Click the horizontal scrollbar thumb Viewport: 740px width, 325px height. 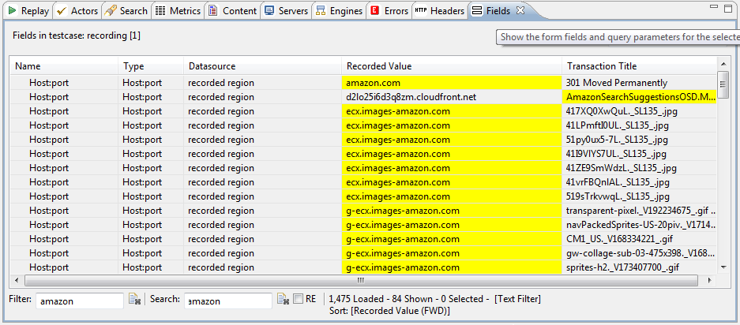pyautogui.click(x=361, y=280)
